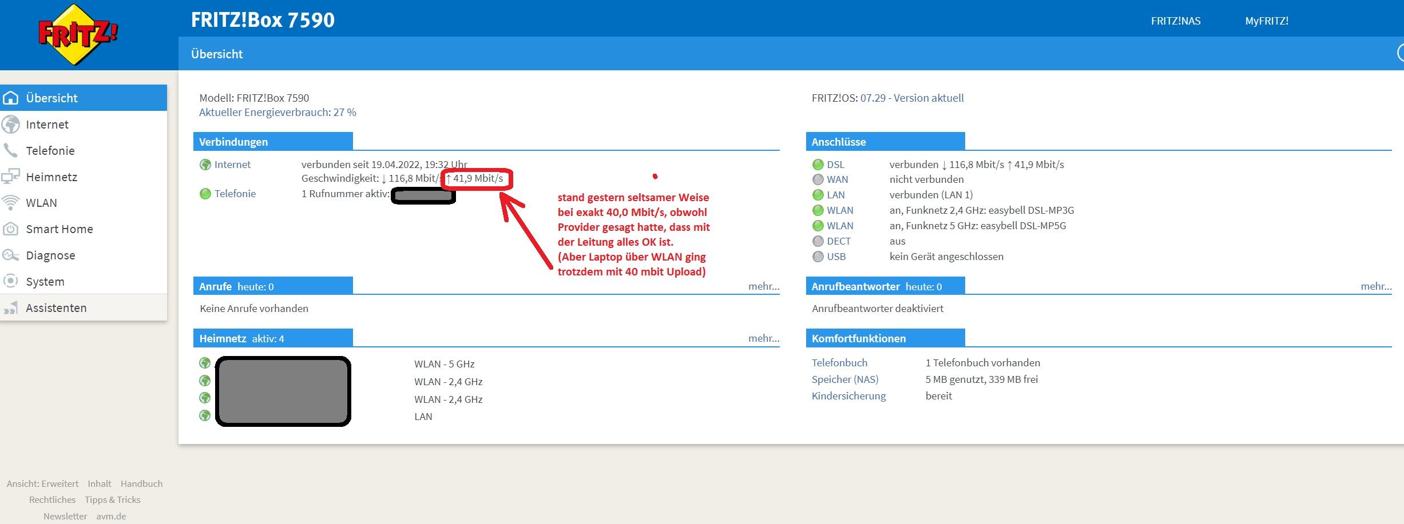
Task: Click the Internet globe icon in sidebar
Action: [x=11, y=124]
